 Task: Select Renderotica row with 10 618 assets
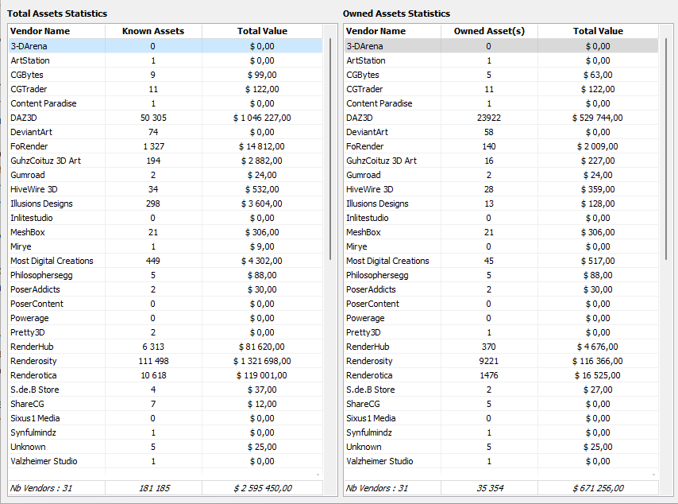pos(166,375)
